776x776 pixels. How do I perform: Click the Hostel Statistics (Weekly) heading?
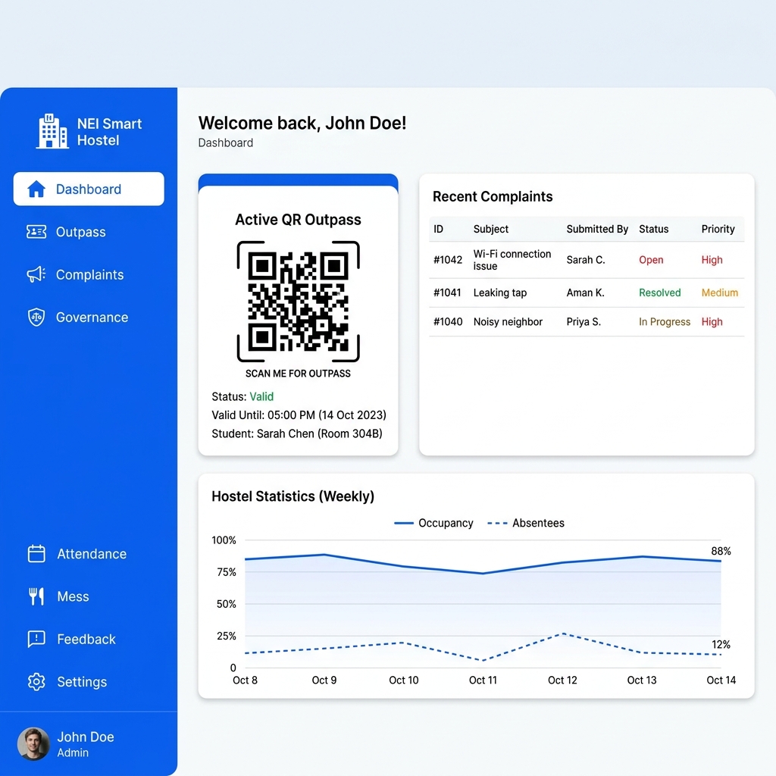293,496
